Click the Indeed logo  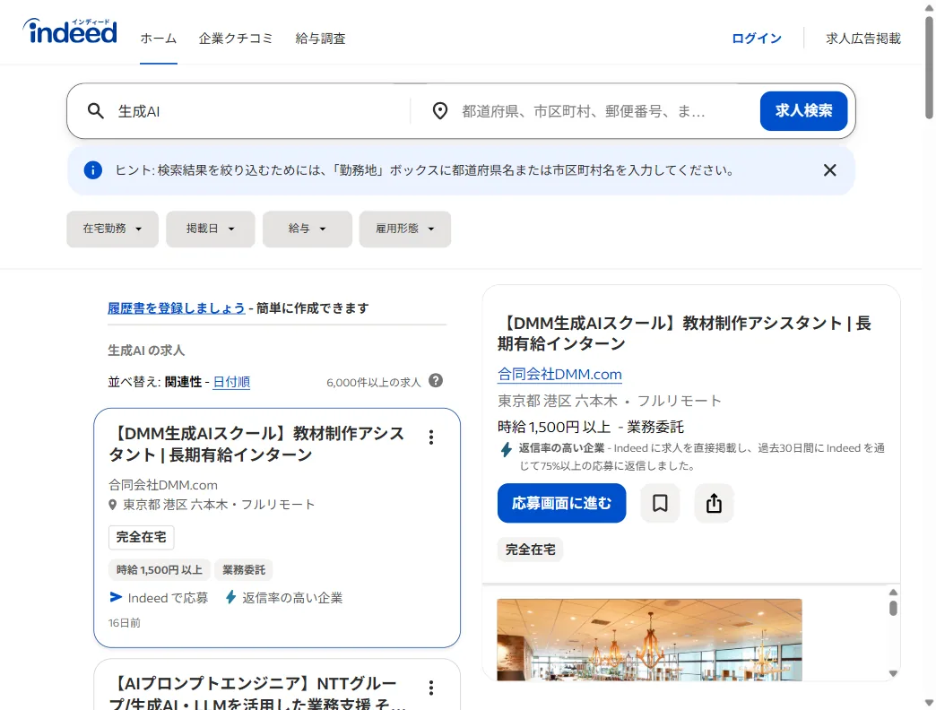pyautogui.click(x=70, y=31)
